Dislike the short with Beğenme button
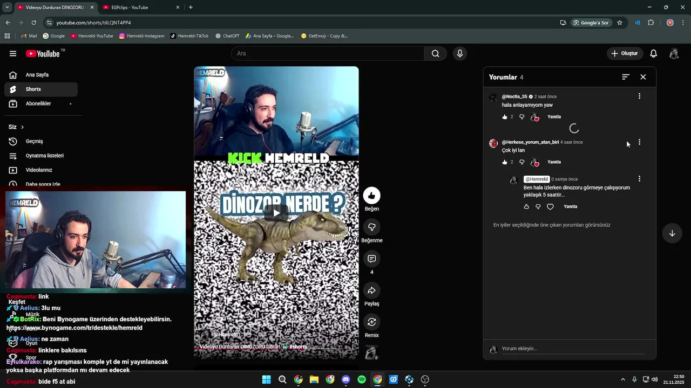Viewport: 691px width, 388px height. [x=371, y=227]
